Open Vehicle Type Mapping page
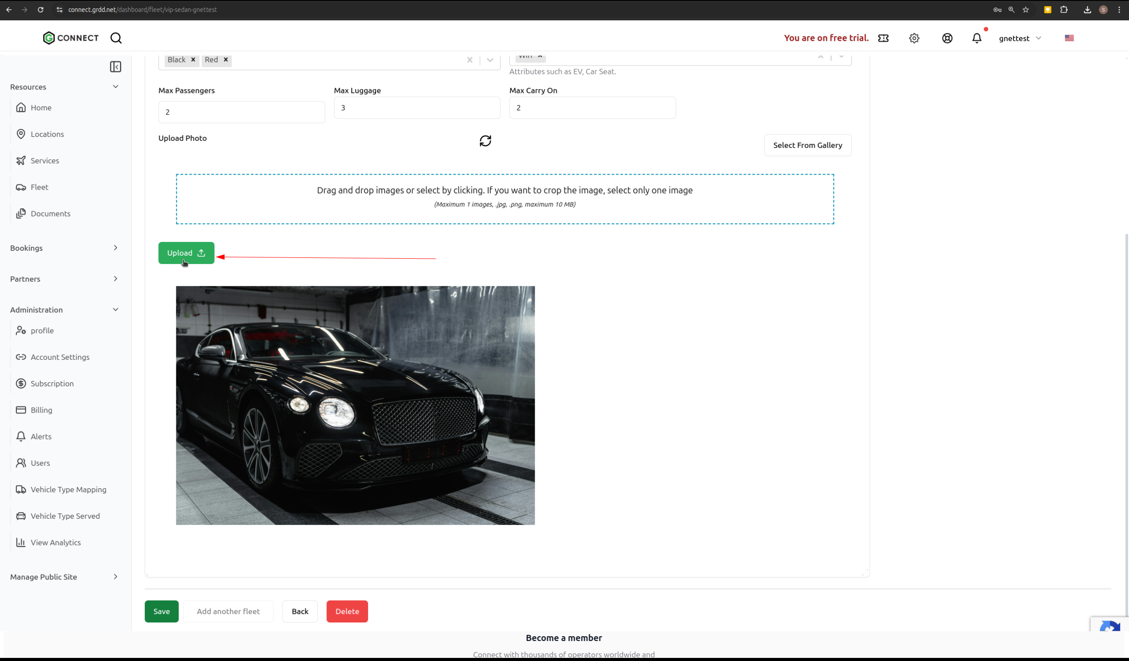This screenshot has height=661, width=1129. pos(68,490)
